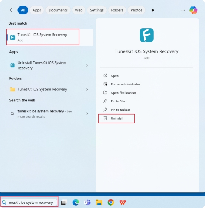Image resolution: width=205 pixels, height=208 pixels.
Task: Expand the web search result chevron
Action: [87, 114]
